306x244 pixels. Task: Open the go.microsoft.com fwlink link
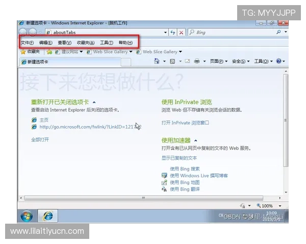pos(90,127)
